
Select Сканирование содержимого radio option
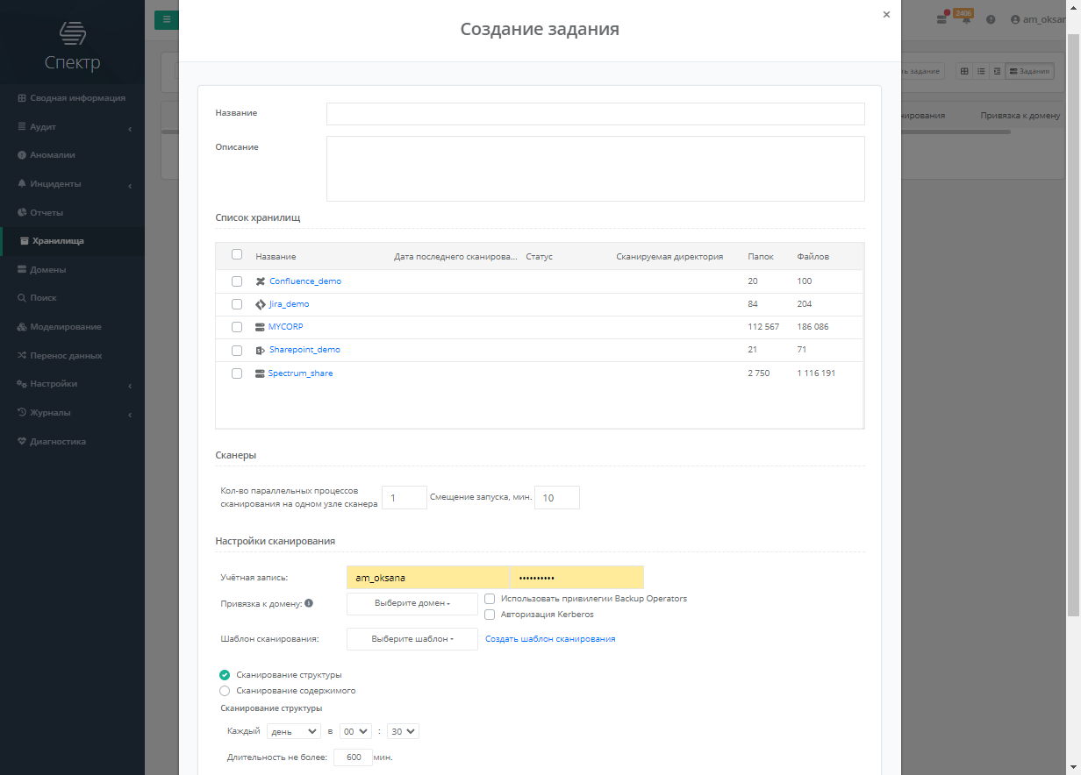(225, 691)
